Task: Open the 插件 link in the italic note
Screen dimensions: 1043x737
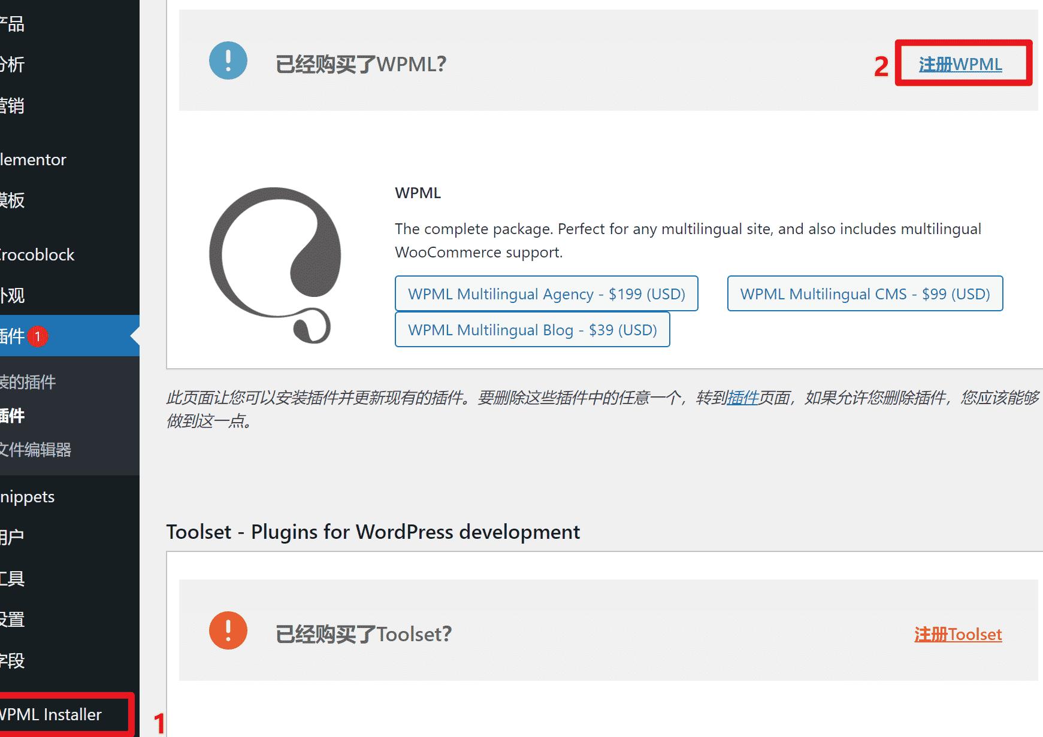Action: tap(742, 398)
